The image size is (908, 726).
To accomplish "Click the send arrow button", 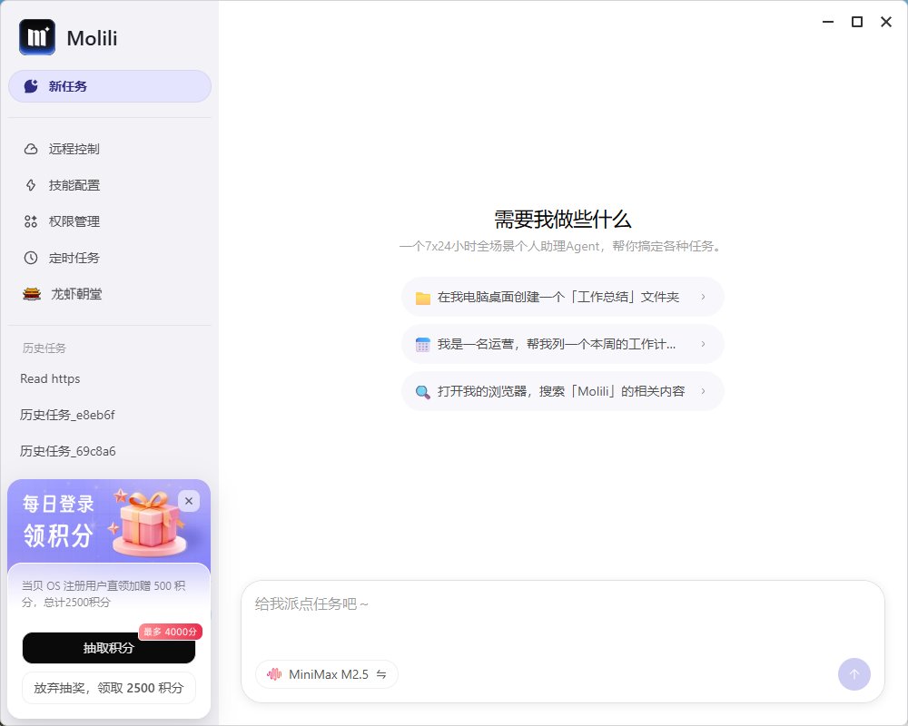I will pos(854,674).
